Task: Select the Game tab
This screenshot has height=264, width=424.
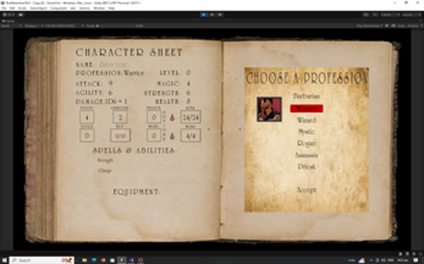Action: (x=9, y=21)
